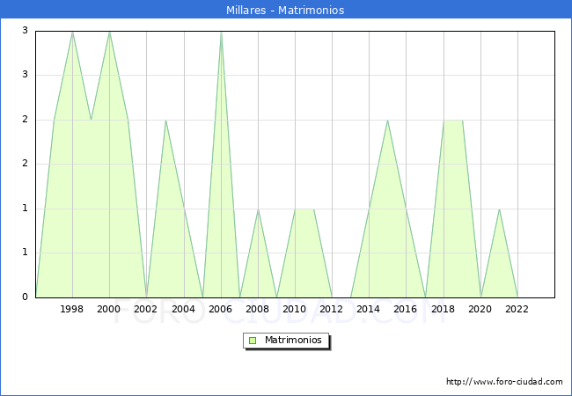
Task: Click the x-axis label 2020
Action: pos(480,309)
